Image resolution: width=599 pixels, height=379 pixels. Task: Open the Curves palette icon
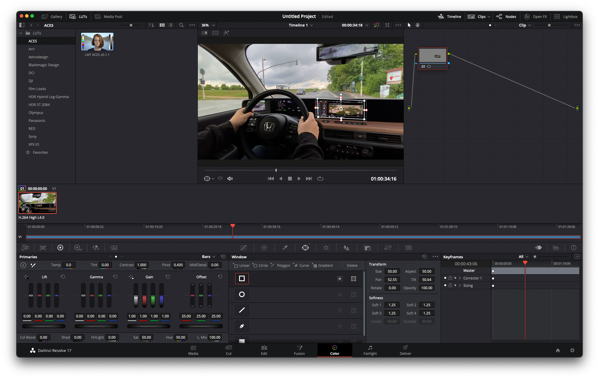[x=243, y=248]
